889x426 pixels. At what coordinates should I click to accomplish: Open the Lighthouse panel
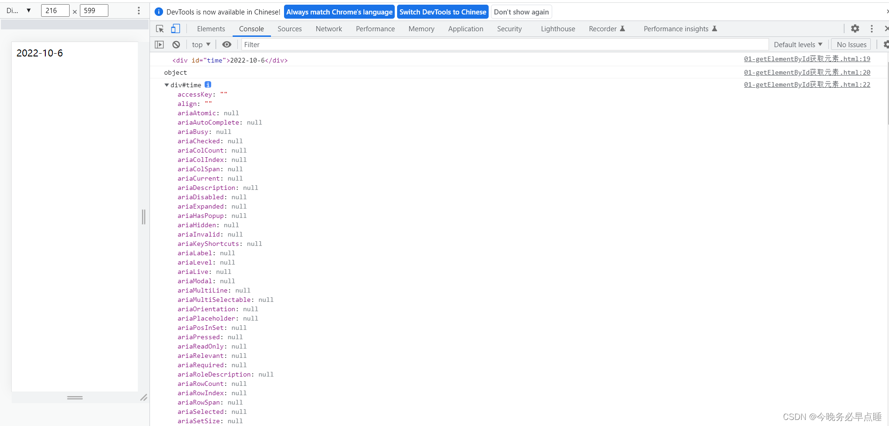557,28
